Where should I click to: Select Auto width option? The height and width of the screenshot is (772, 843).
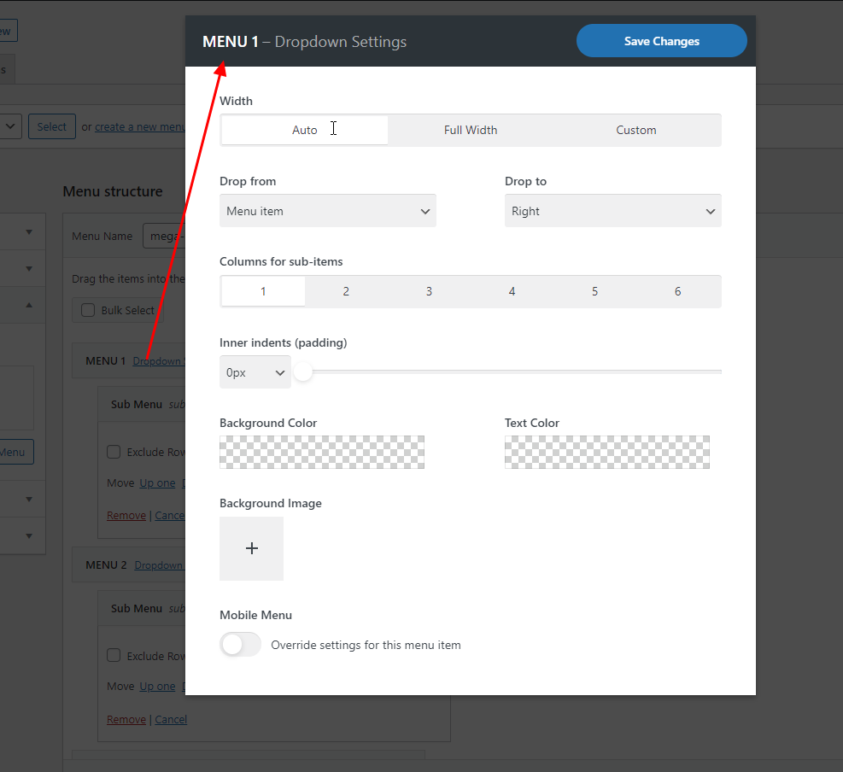[304, 130]
